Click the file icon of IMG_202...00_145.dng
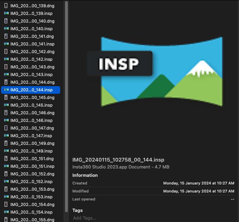Image resolution: width=239 pixels, height=222 pixels. coord(6,97)
